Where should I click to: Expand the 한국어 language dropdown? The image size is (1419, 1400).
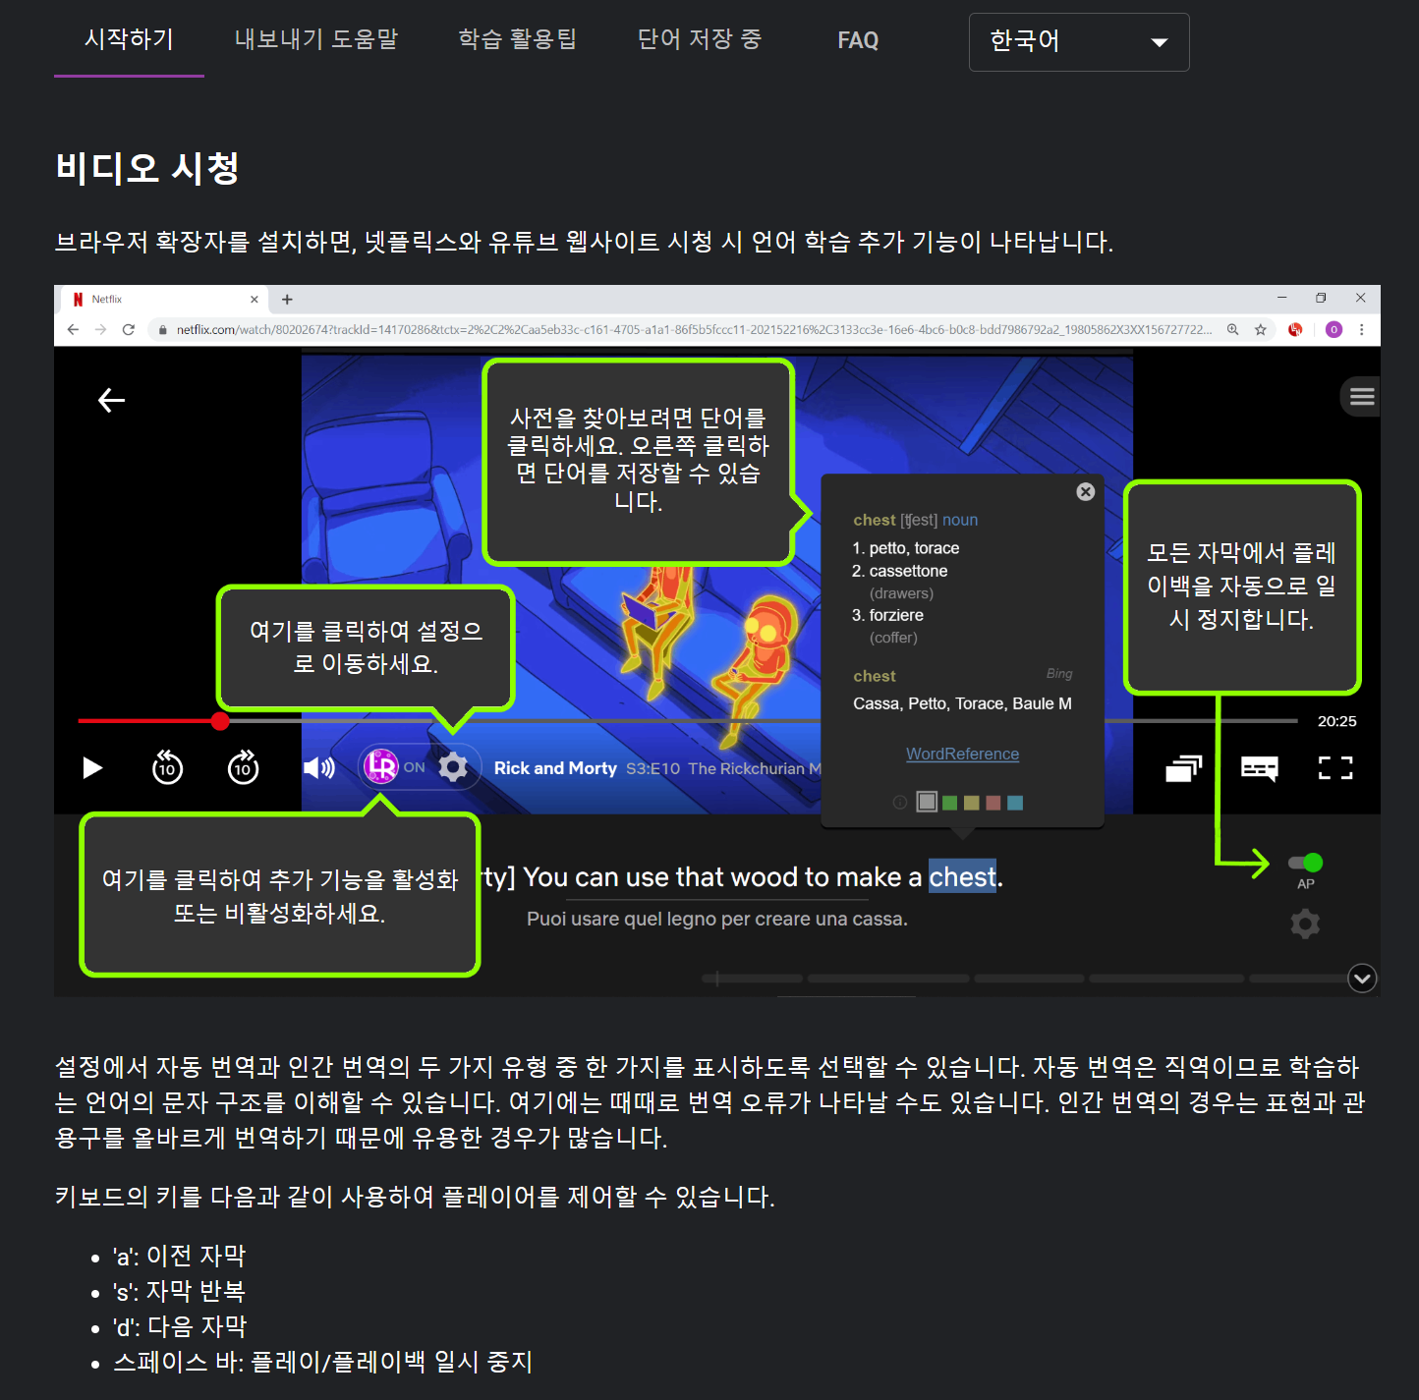(1079, 42)
